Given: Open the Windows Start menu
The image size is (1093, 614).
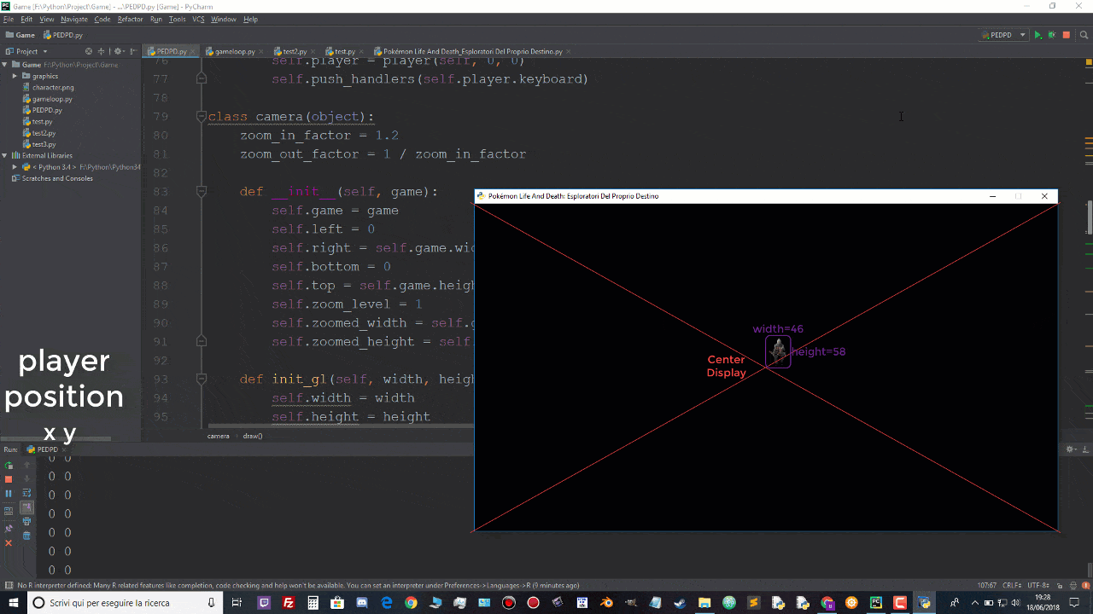Looking at the screenshot, I should tap(13, 603).
